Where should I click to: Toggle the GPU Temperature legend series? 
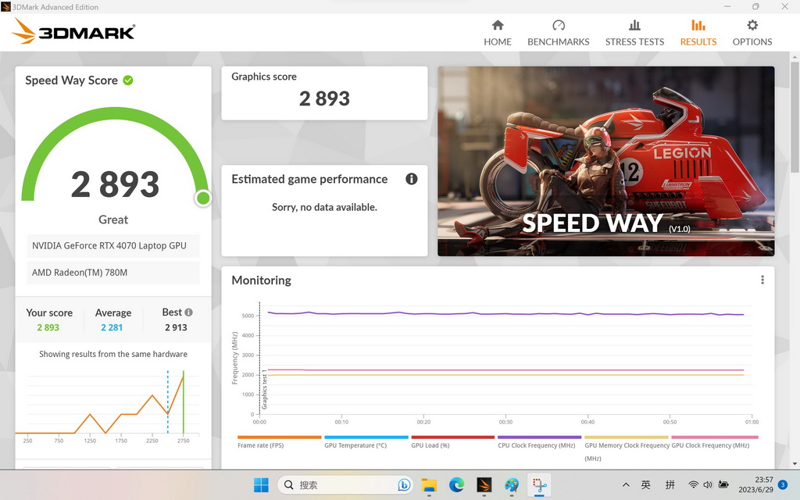click(366, 442)
